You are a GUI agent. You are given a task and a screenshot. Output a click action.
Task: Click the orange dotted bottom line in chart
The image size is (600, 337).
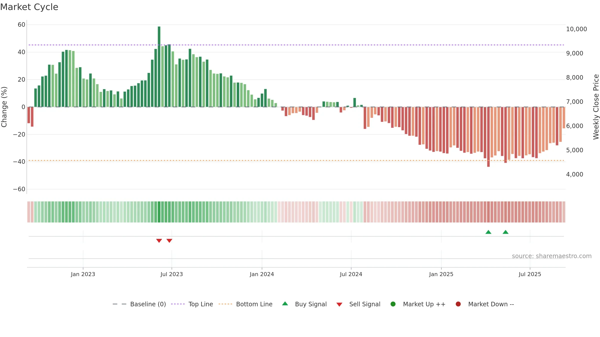296,161
